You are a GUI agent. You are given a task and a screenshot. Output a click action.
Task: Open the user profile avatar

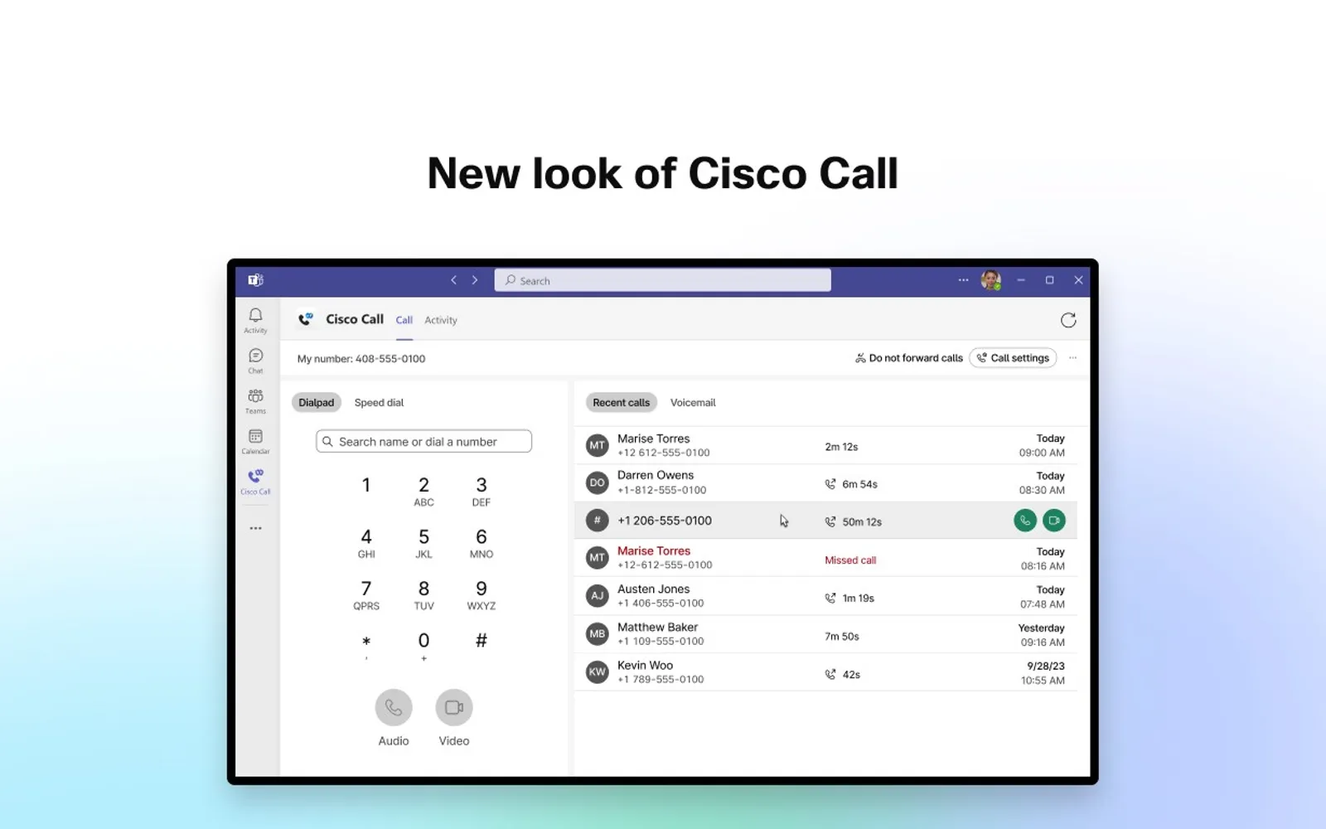991,280
